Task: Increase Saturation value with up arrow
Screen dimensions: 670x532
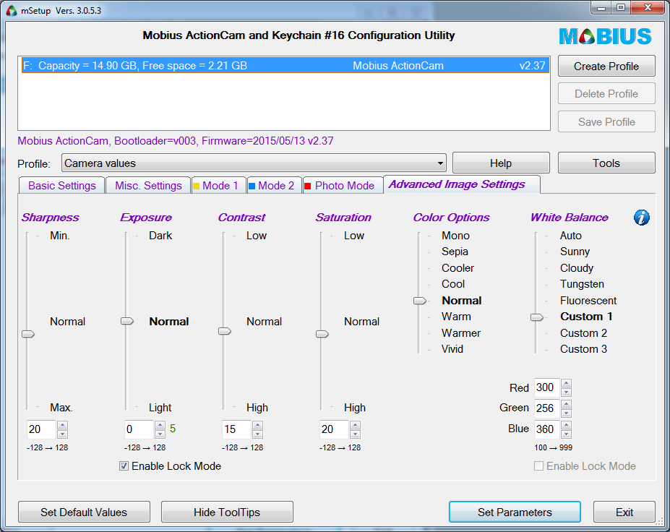Action: [x=356, y=425]
